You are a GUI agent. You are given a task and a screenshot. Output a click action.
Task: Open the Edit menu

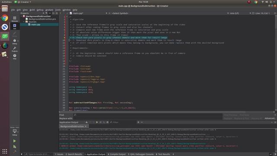tap(19, 10)
